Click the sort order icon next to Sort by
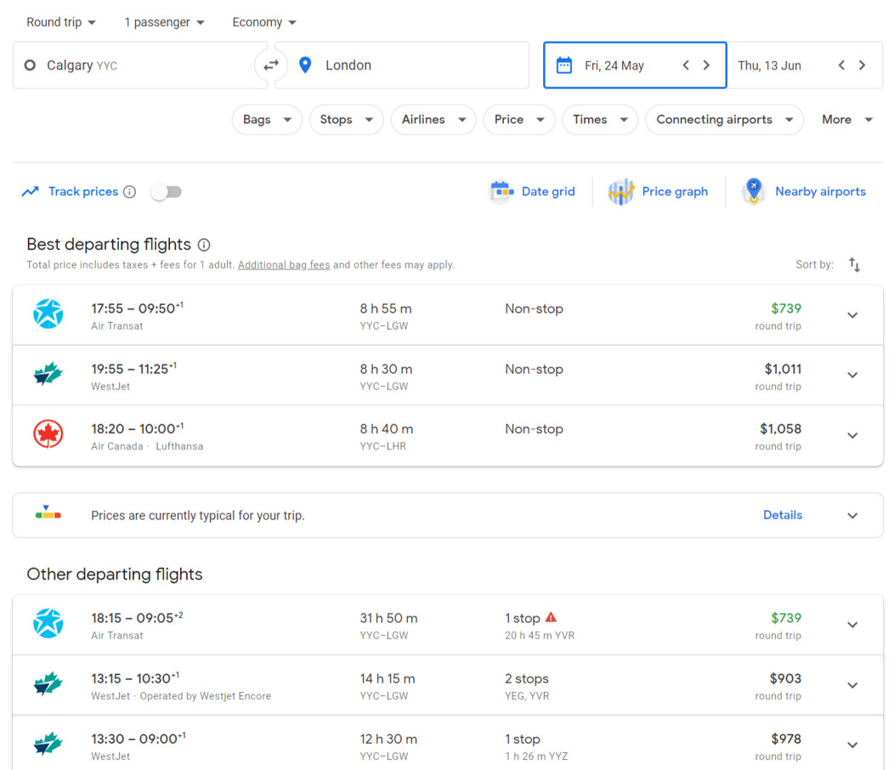This screenshot has width=894, height=770. click(x=855, y=264)
